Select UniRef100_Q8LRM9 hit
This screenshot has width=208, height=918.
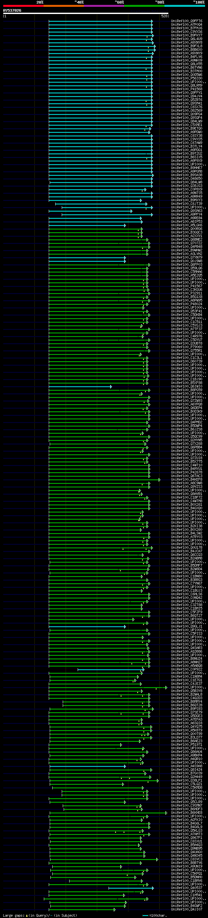click(187, 86)
